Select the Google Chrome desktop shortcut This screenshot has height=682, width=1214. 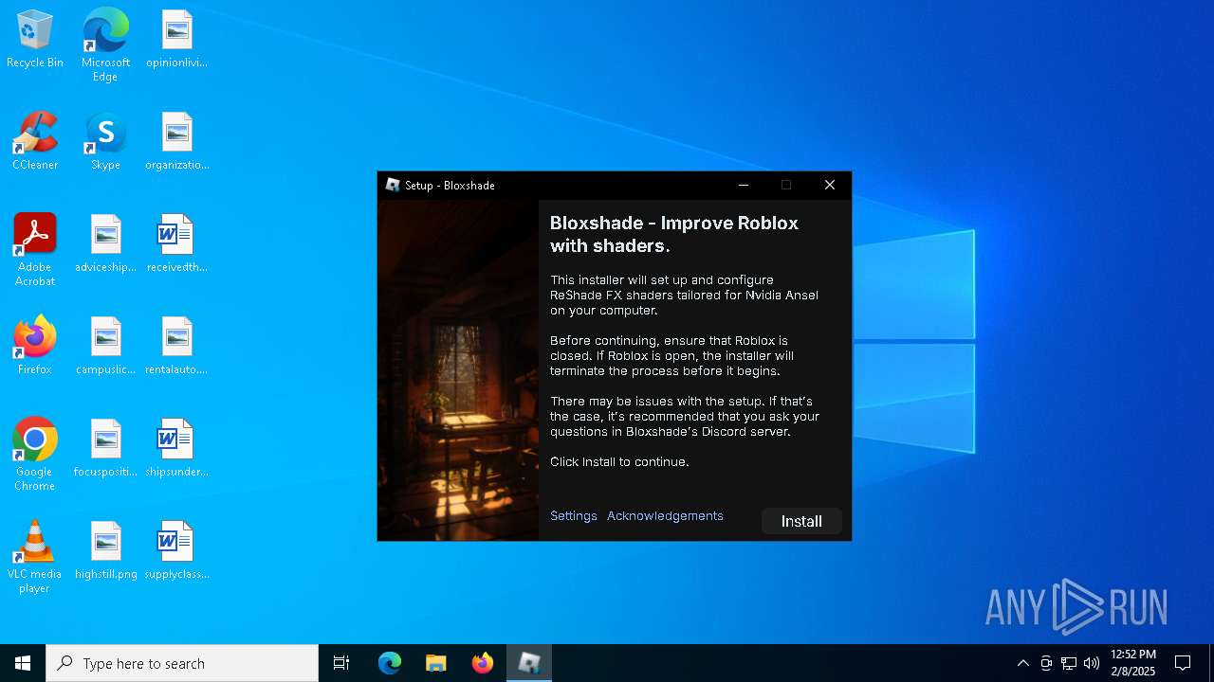(35, 455)
